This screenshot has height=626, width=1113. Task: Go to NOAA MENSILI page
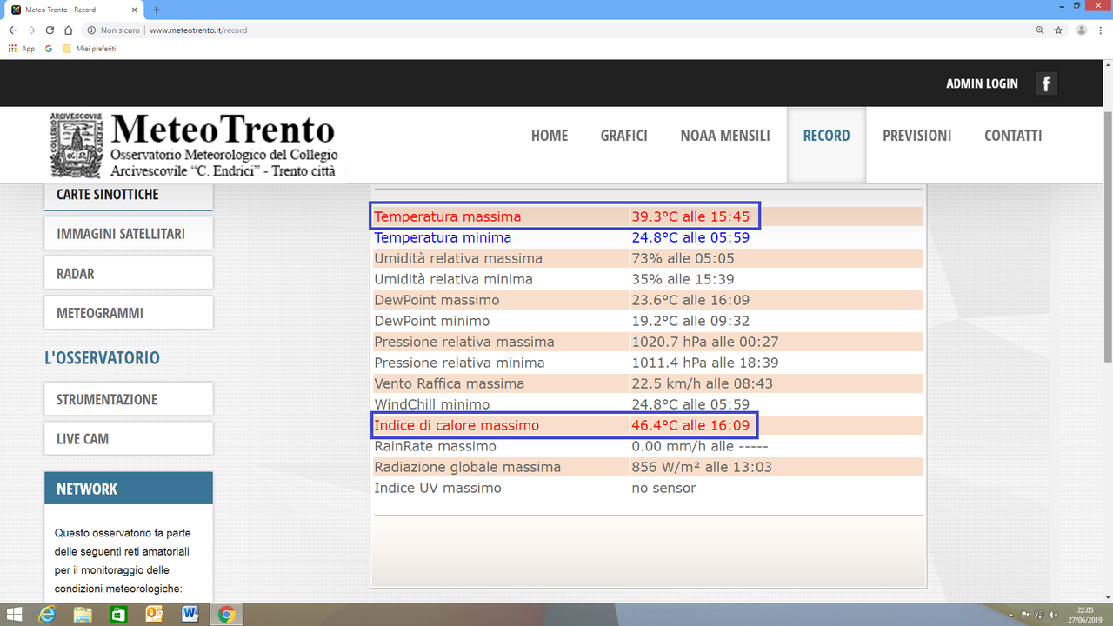(725, 136)
